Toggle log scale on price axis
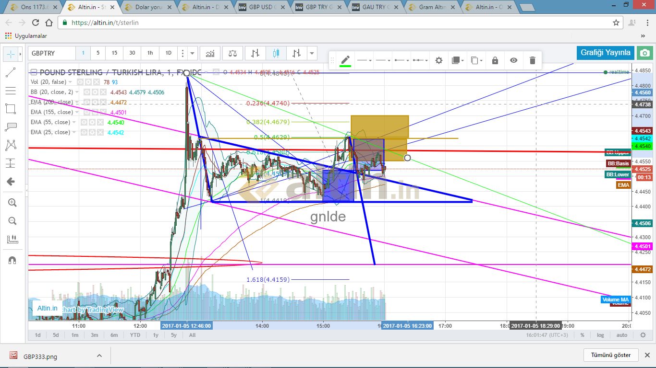656x368 pixels. tap(600, 335)
